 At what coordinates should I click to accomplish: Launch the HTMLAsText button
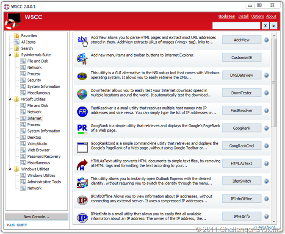242,163
